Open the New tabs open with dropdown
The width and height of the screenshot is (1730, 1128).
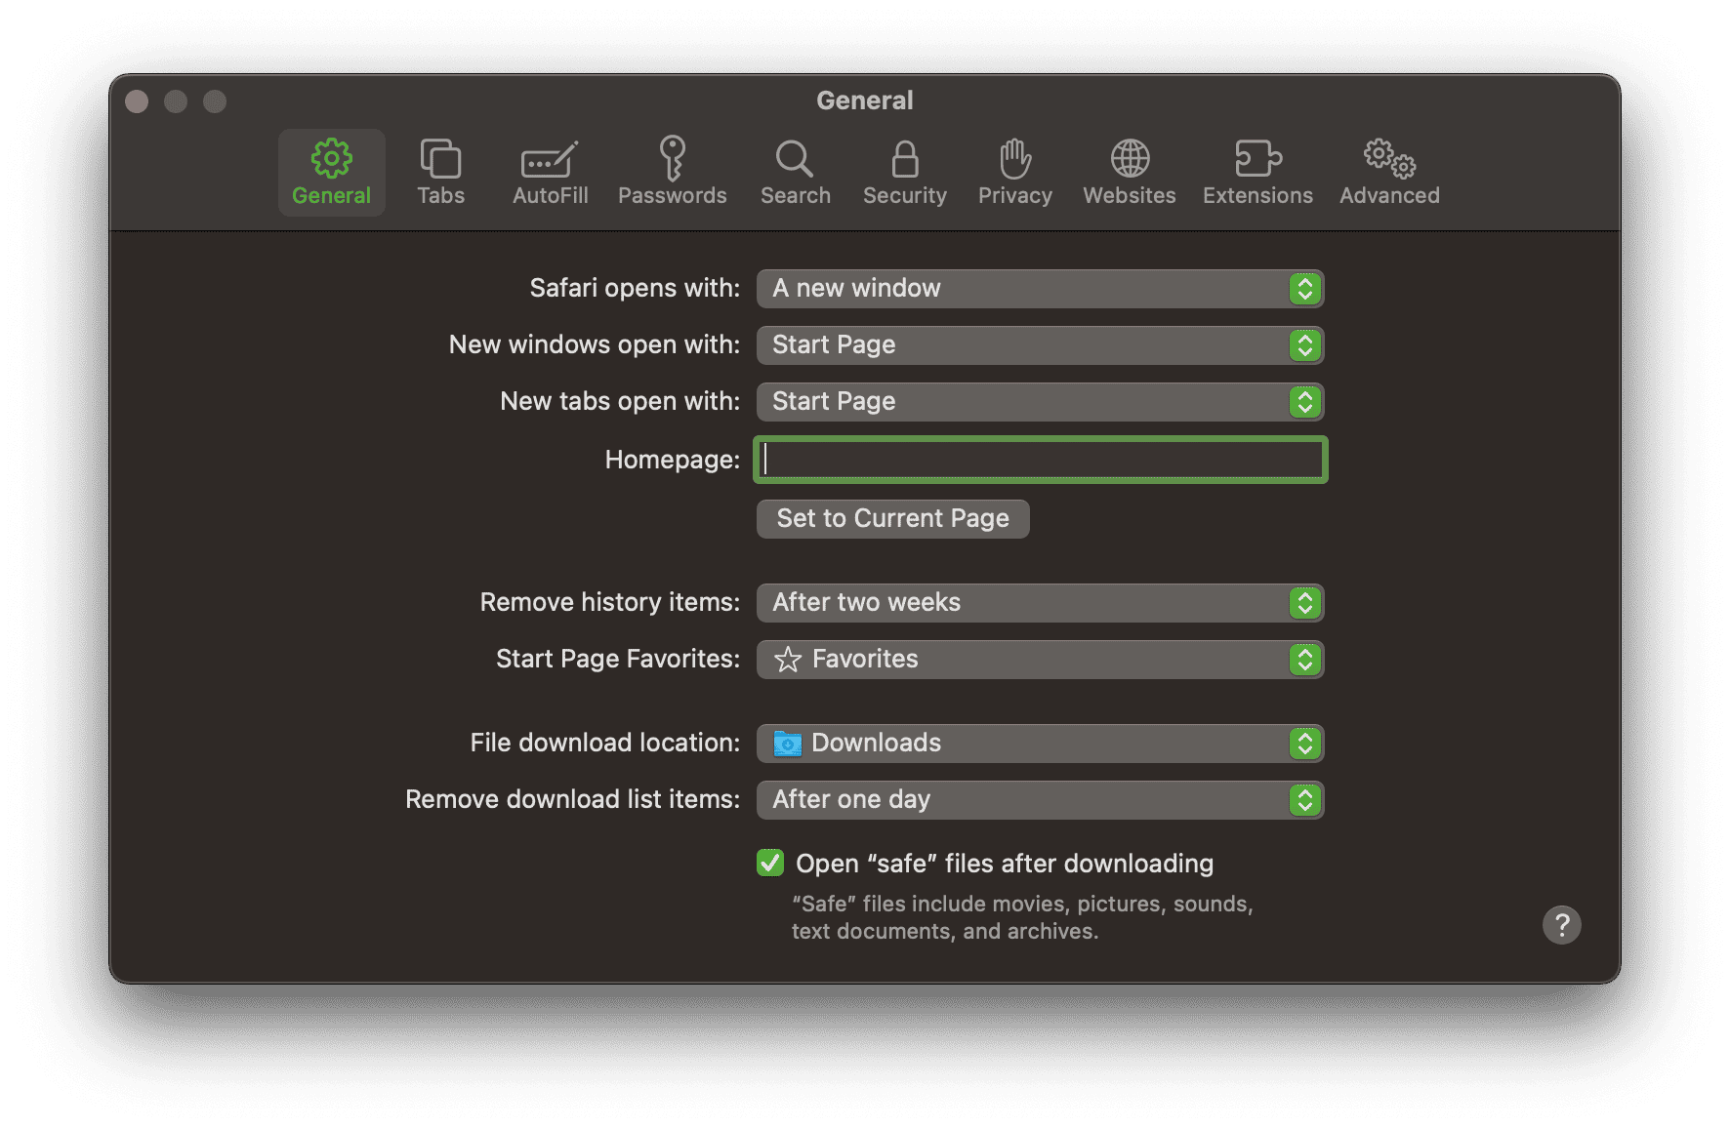(x=1040, y=402)
